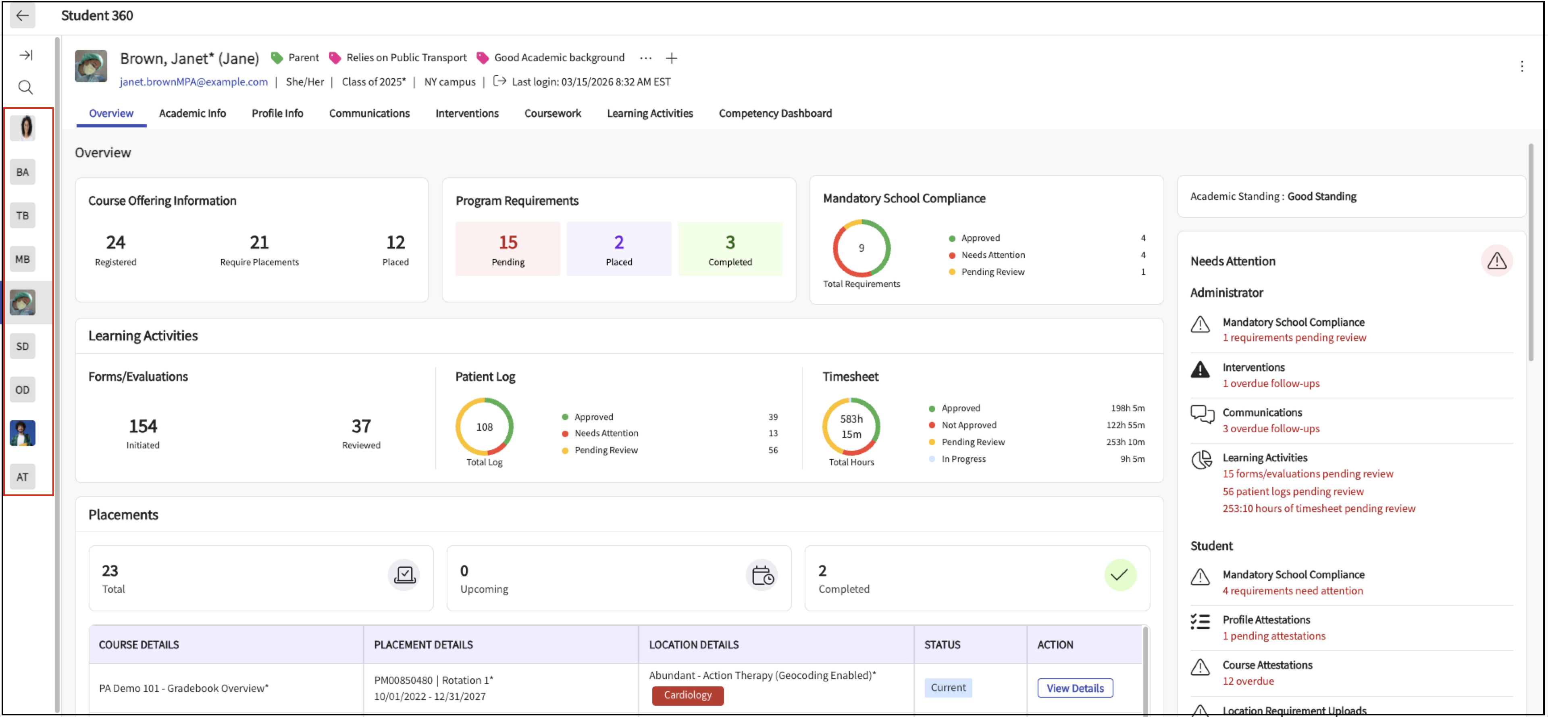
Task: Click the 15 Pending requirements red tile
Action: (x=507, y=249)
